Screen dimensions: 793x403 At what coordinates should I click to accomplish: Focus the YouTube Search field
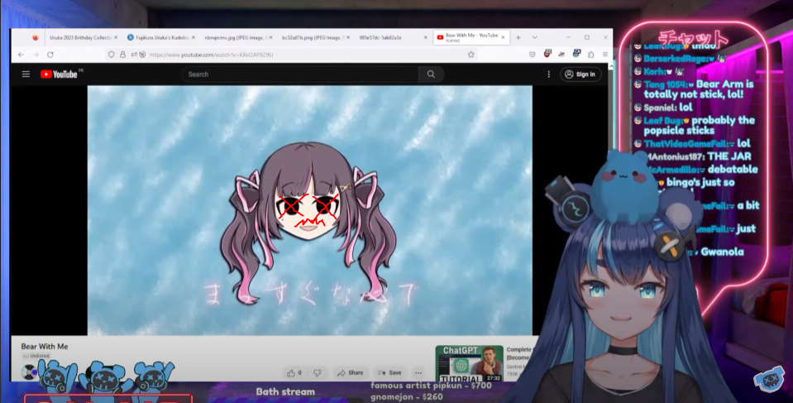point(300,74)
